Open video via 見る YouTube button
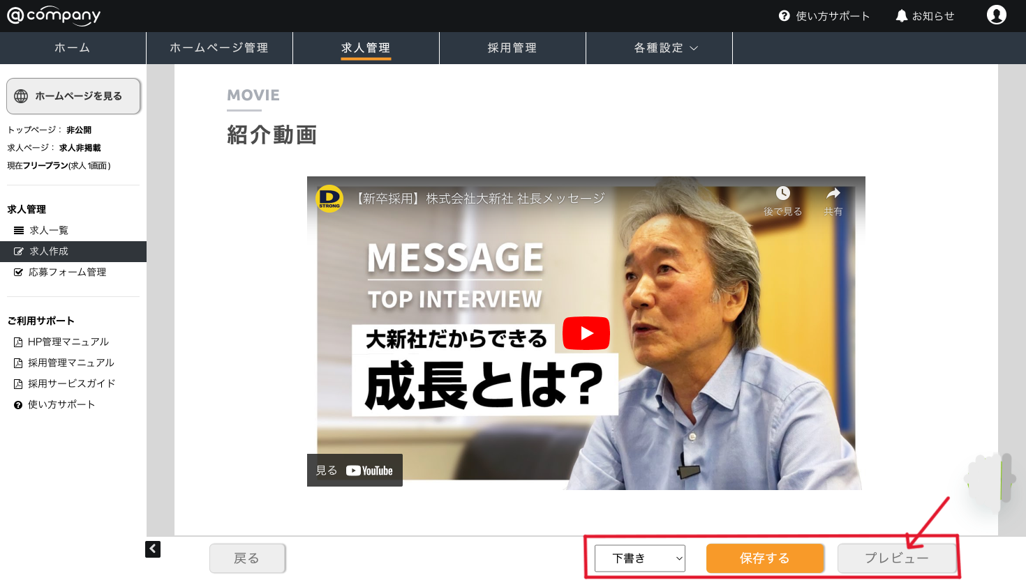 [355, 471]
